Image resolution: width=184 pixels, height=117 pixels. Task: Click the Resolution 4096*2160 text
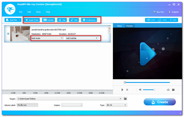tap(41, 34)
